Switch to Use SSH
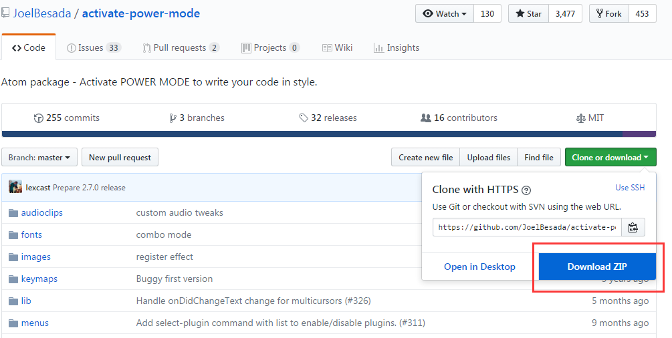 point(630,188)
